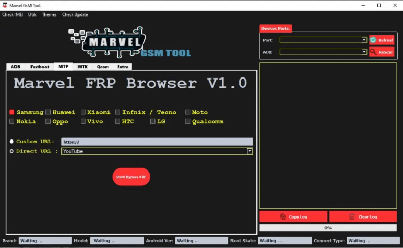Tick the HTC checkbox
The height and width of the screenshot is (248, 403).
click(118, 121)
